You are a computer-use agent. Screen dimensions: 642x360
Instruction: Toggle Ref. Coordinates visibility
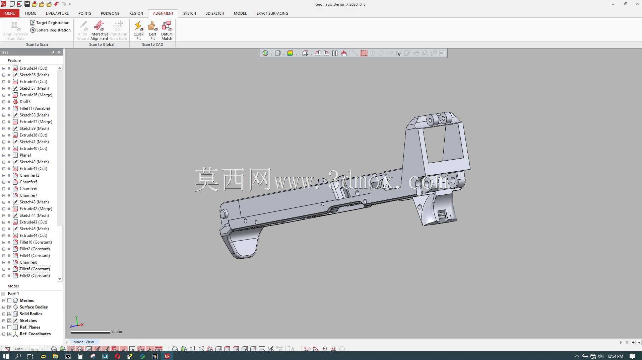[x=9, y=334]
